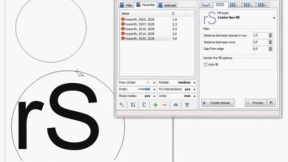Switch to the Filter tab
This screenshot has height=162, width=288.
[126, 5]
